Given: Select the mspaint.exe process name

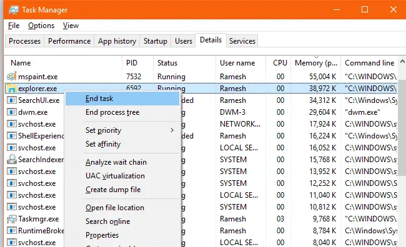Looking at the screenshot, I should point(38,77).
